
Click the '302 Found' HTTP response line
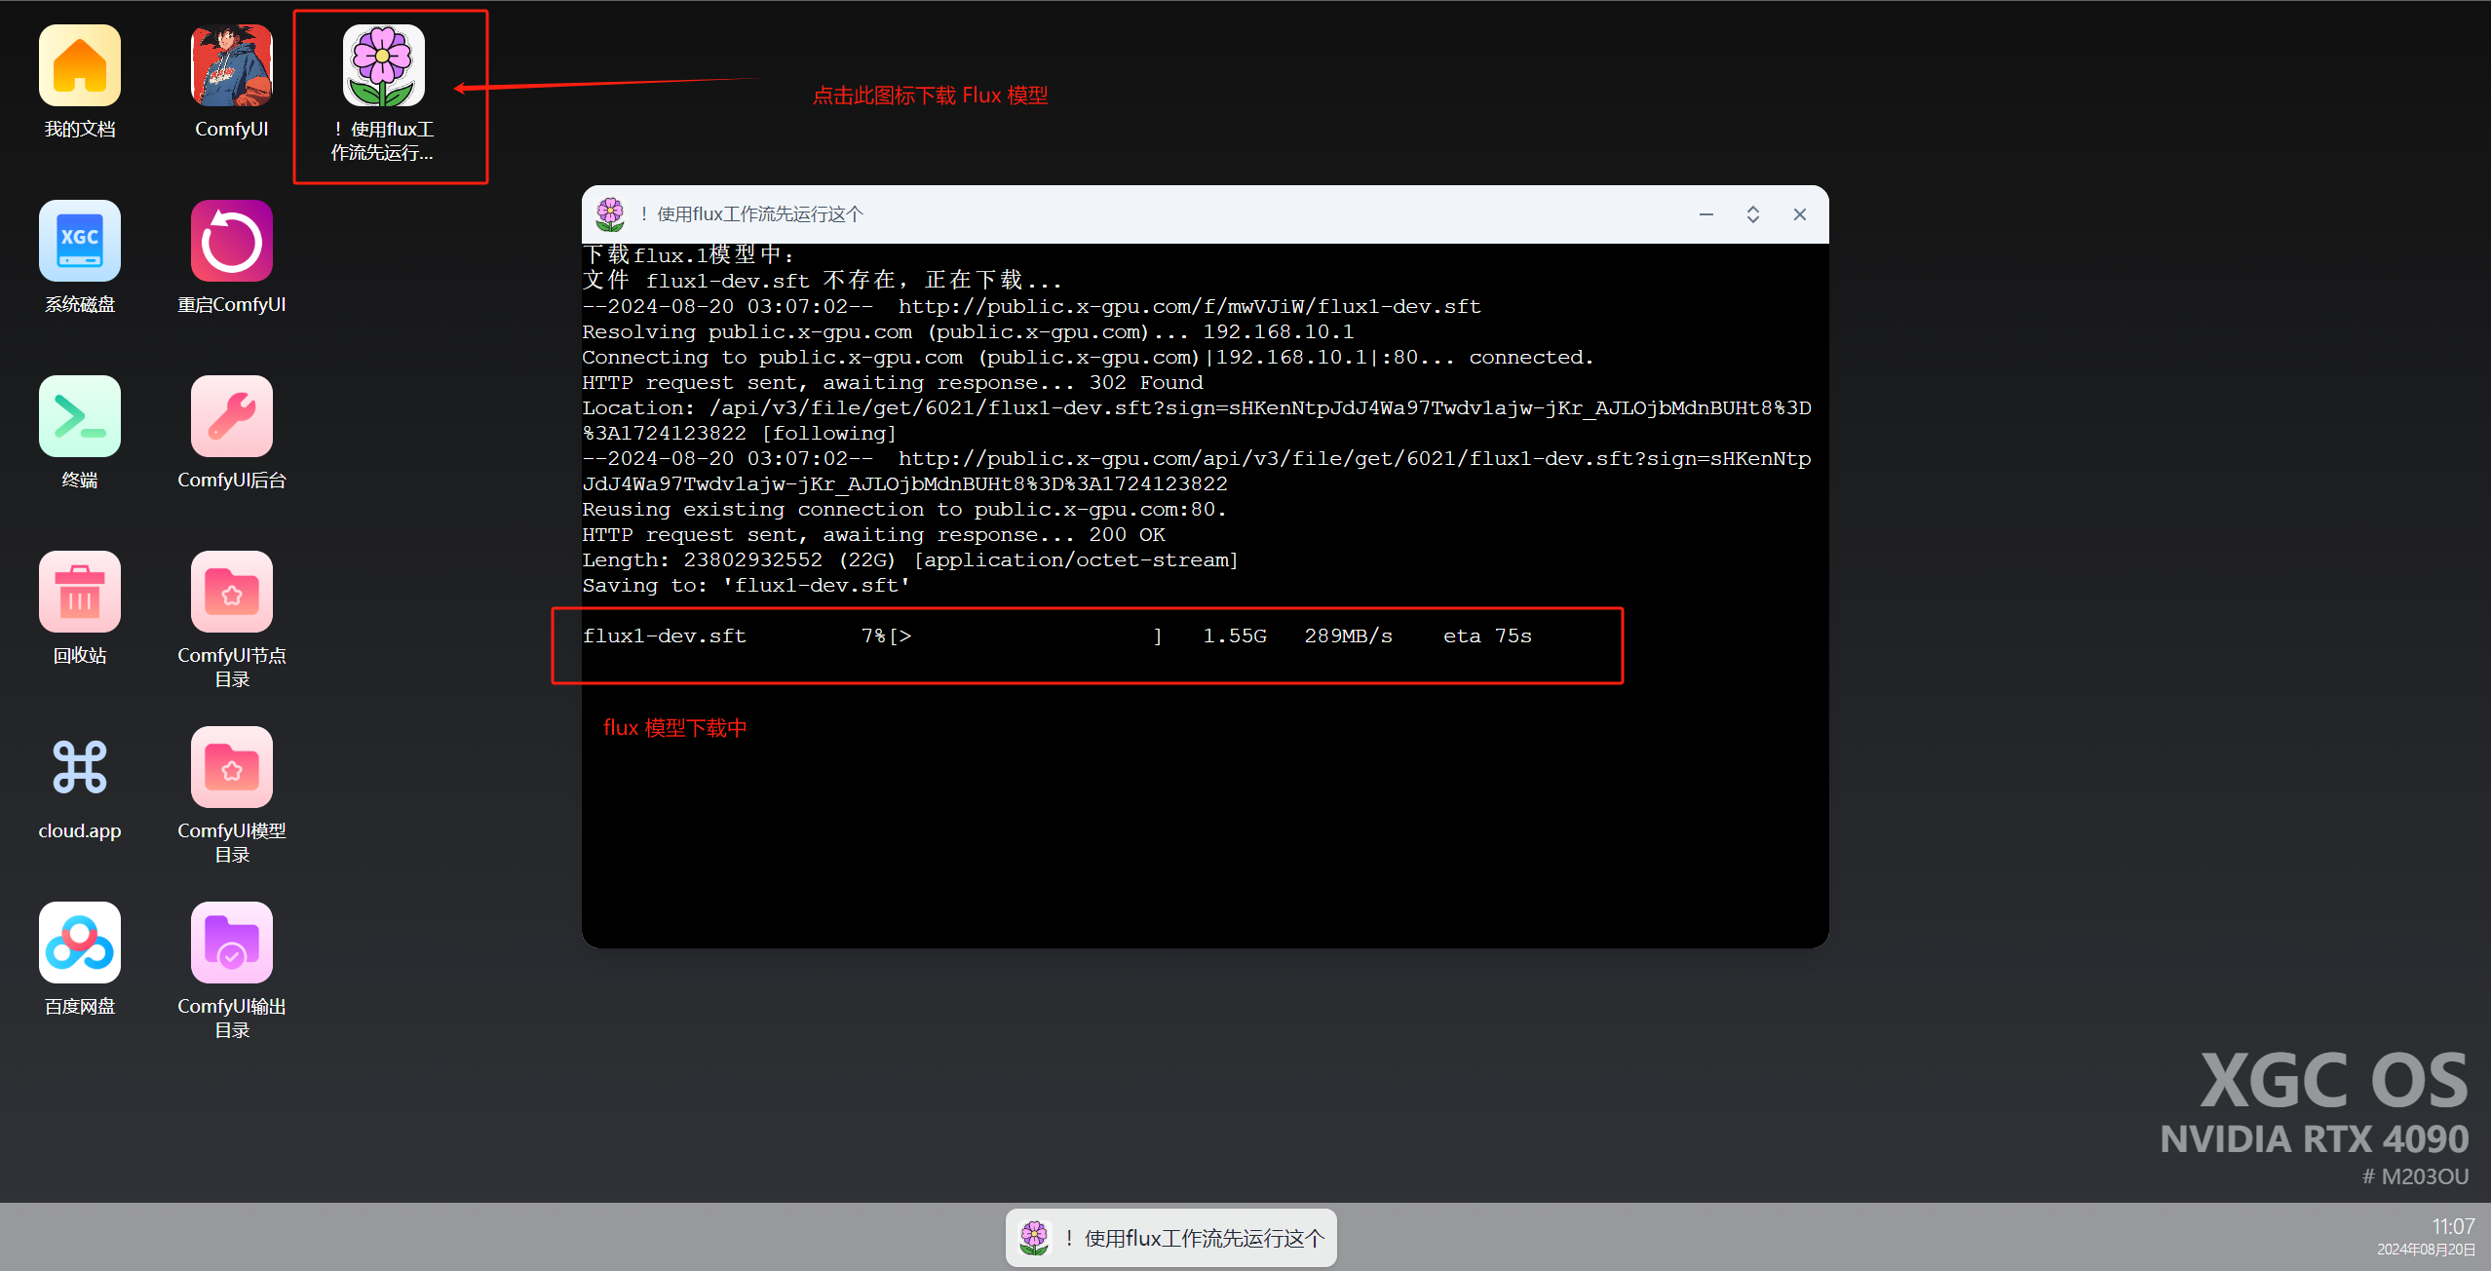[x=893, y=383]
